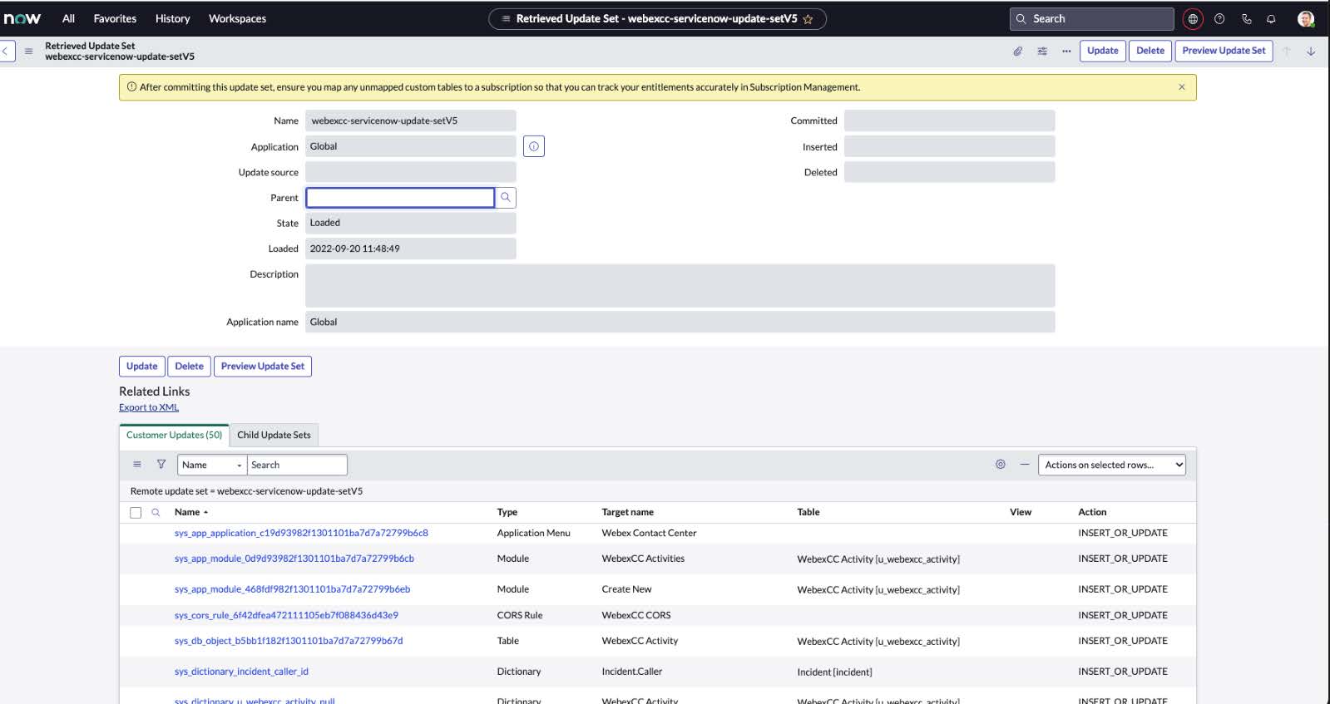Sort by the Target name column header
Viewport: 1330px width, 704px height.
[x=628, y=512]
